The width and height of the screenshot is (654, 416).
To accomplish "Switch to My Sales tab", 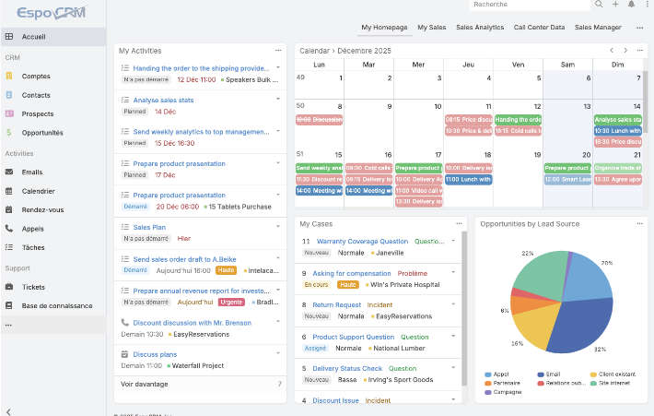I will coord(432,27).
